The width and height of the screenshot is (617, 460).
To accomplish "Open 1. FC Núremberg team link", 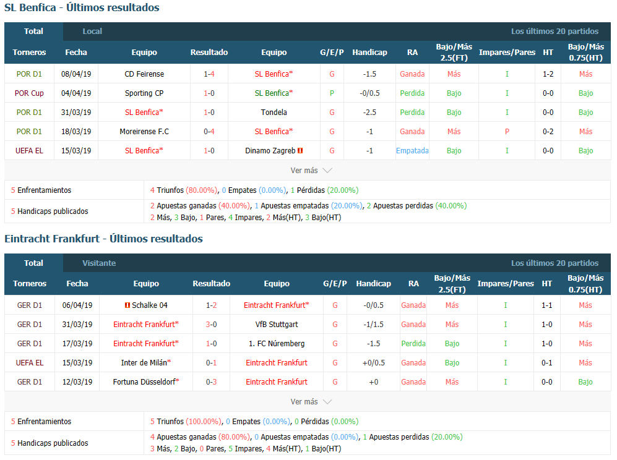I will click(277, 344).
